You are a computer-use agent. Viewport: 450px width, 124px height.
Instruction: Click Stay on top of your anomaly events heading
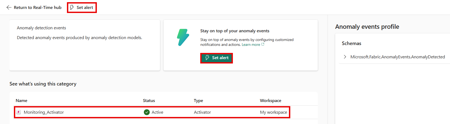235,31
